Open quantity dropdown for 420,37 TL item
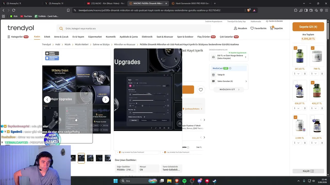This screenshot has width=330, height=185. pos(314,108)
